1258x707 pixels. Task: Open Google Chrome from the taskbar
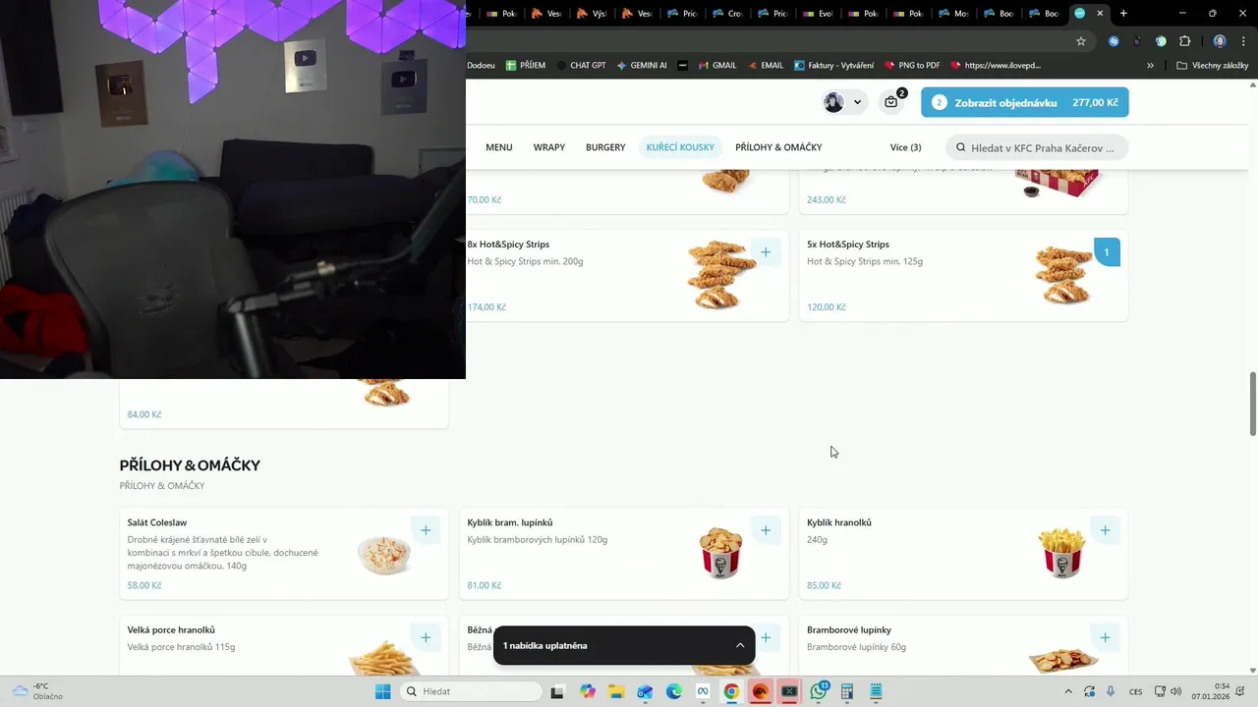click(x=731, y=691)
